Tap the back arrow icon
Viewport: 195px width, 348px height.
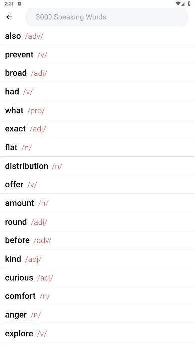coord(9,17)
